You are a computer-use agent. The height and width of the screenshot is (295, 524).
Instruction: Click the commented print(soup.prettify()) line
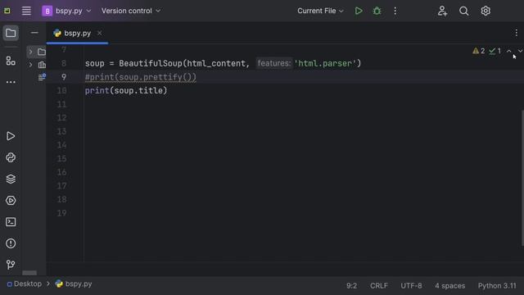[x=141, y=77]
